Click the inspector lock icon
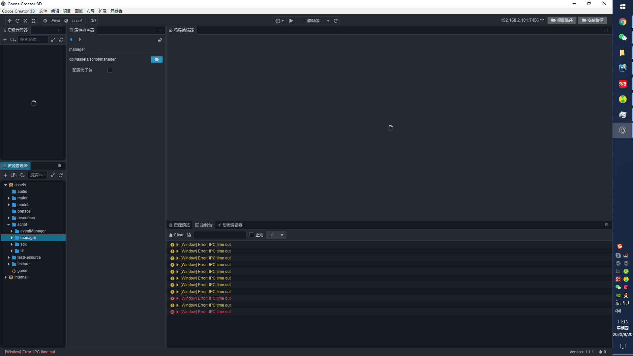 pyautogui.click(x=160, y=40)
